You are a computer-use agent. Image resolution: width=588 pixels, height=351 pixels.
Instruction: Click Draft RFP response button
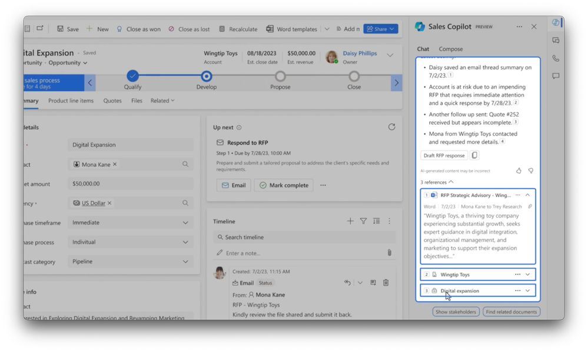(444, 155)
